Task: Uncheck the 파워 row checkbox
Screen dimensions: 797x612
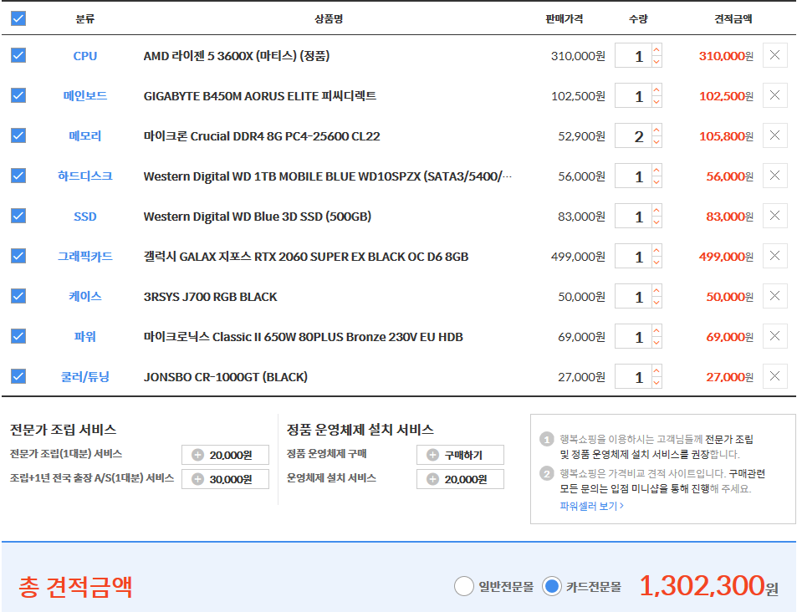Action: (x=18, y=336)
